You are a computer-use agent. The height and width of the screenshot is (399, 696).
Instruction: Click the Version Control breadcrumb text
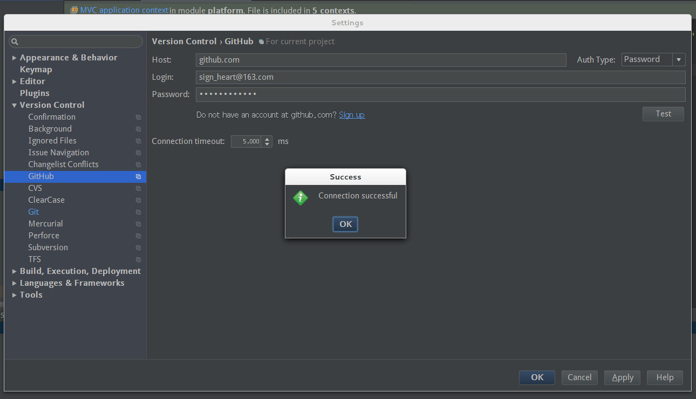tap(184, 42)
